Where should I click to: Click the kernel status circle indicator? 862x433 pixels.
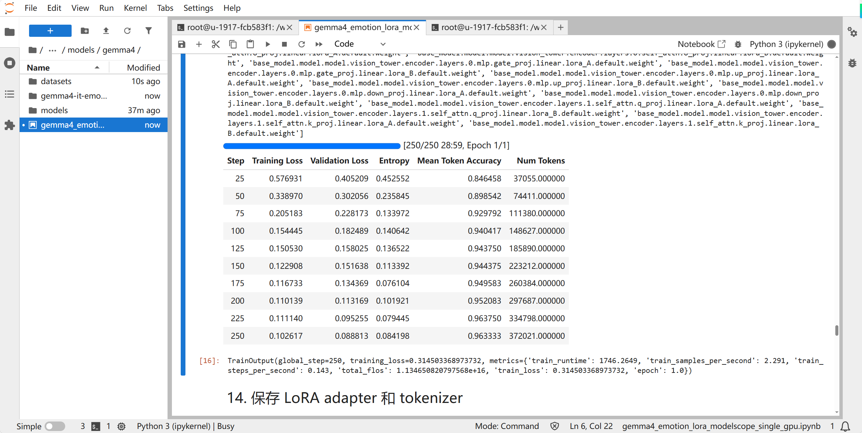click(x=832, y=44)
